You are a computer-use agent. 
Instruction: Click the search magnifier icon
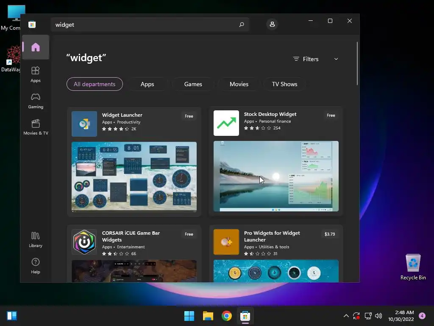coord(241,24)
